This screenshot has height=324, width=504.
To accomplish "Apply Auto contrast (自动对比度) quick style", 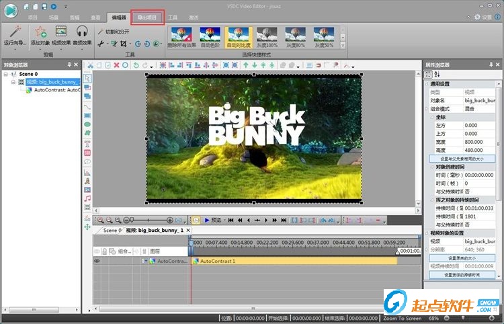I will pyautogui.click(x=239, y=38).
